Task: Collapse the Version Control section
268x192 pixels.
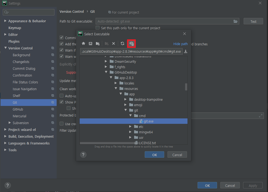Action: click(5, 48)
